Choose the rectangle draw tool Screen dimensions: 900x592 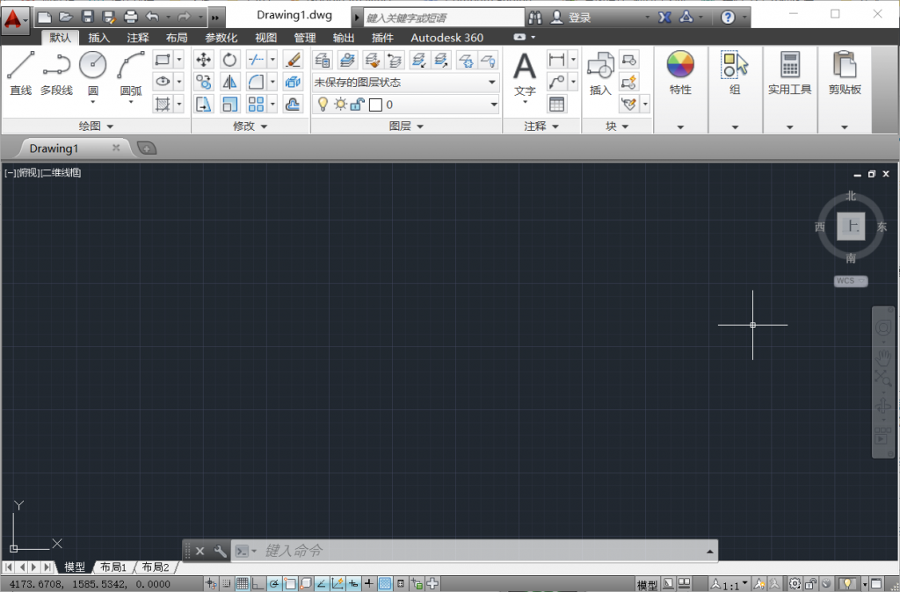(163, 60)
